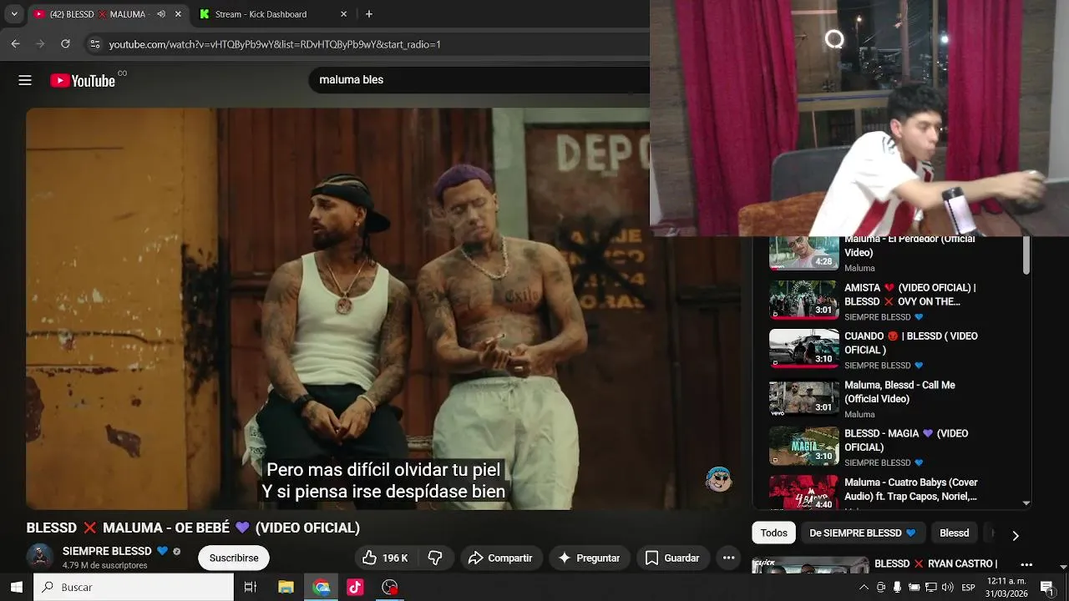Click the Suscribirse button
Image resolution: width=1069 pixels, height=601 pixels.
[x=234, y=558]
